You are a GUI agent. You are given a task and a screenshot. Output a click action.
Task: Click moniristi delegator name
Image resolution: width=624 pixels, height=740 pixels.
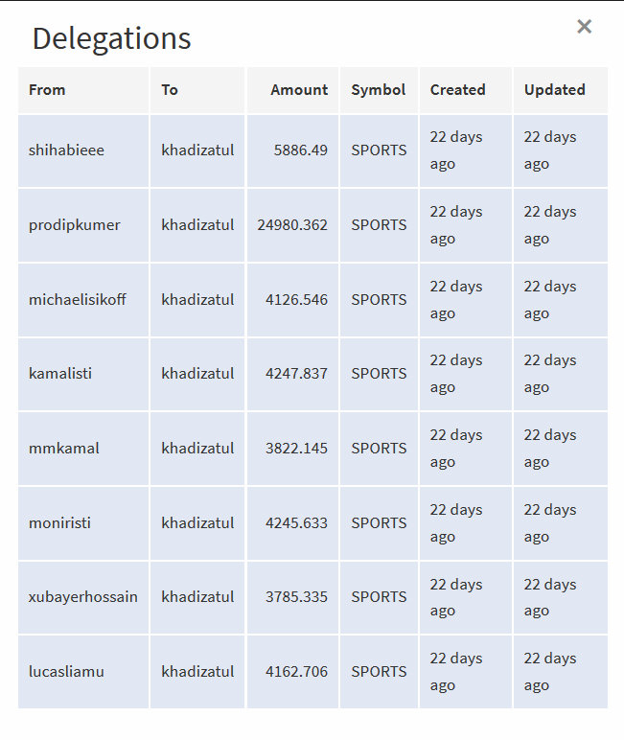[59, 523]
